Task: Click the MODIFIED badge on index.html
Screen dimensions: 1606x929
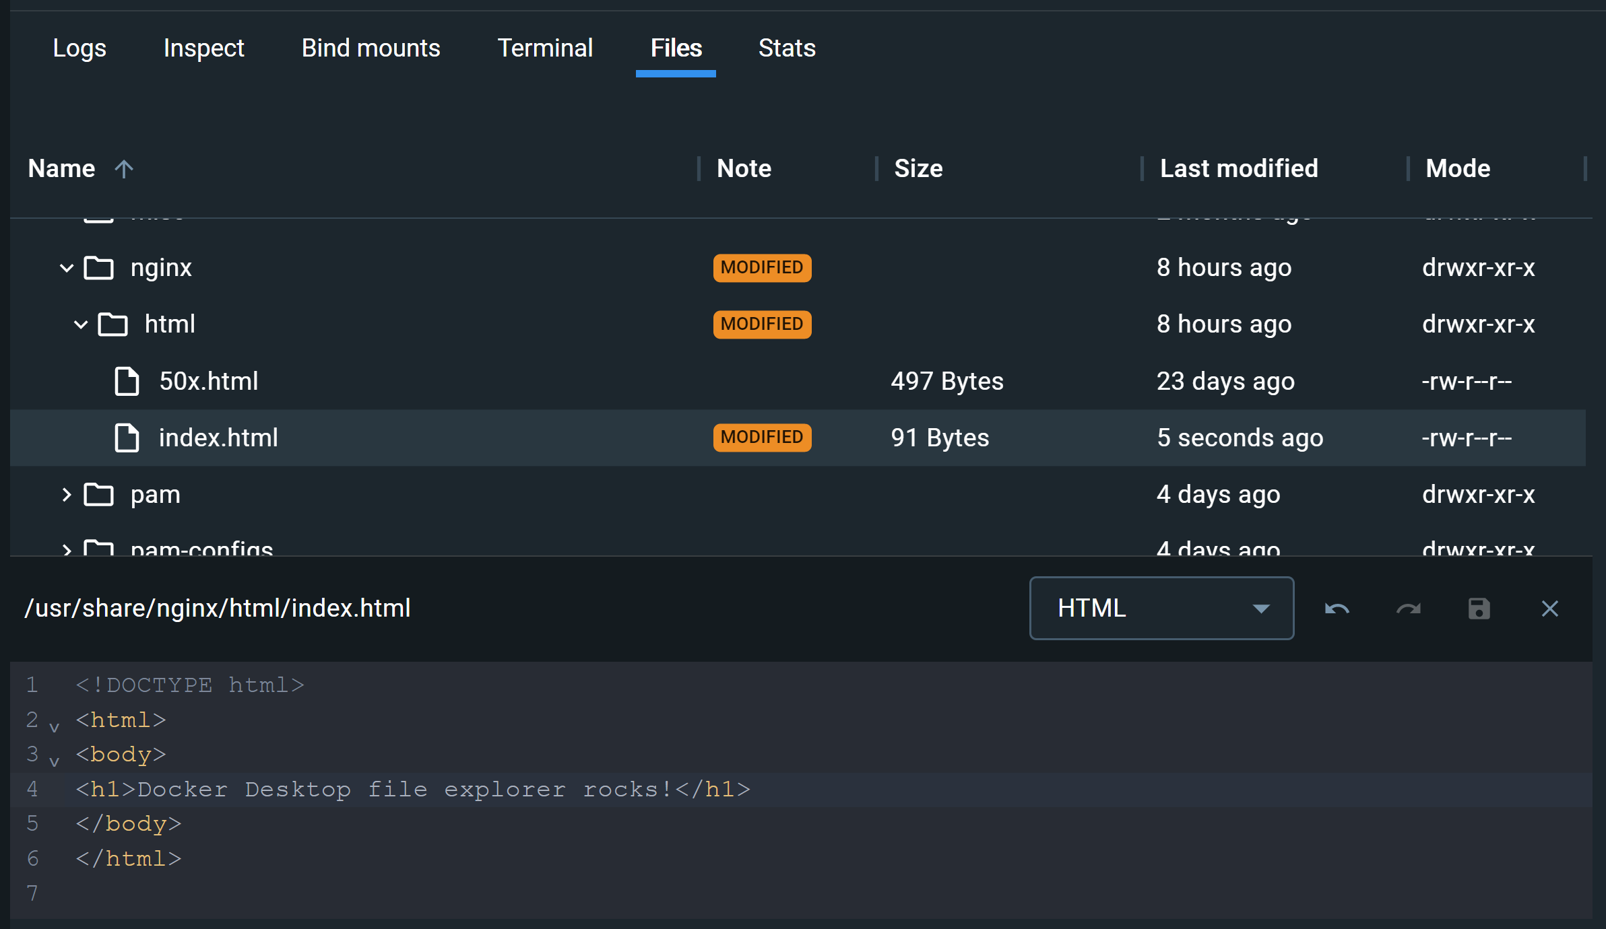Action: (763, 437)
